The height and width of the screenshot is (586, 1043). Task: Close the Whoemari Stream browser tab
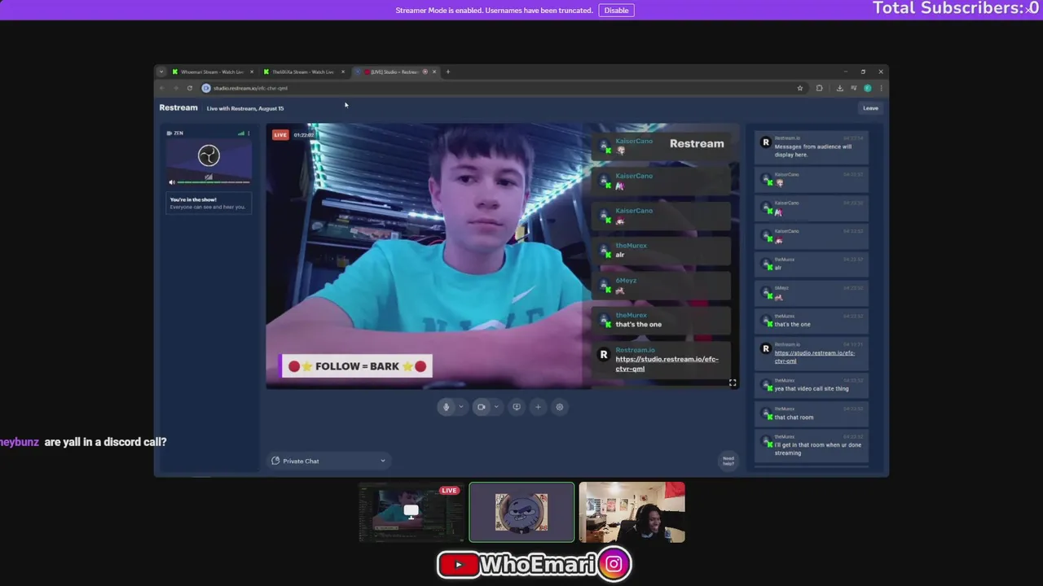[251, 72]
